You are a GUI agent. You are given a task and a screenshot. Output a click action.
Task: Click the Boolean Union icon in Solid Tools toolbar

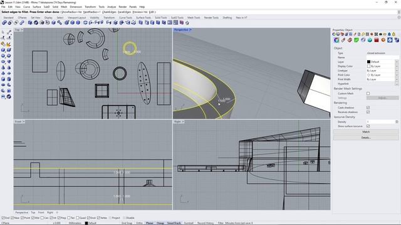pyautogui.click(x=4, y=22)
